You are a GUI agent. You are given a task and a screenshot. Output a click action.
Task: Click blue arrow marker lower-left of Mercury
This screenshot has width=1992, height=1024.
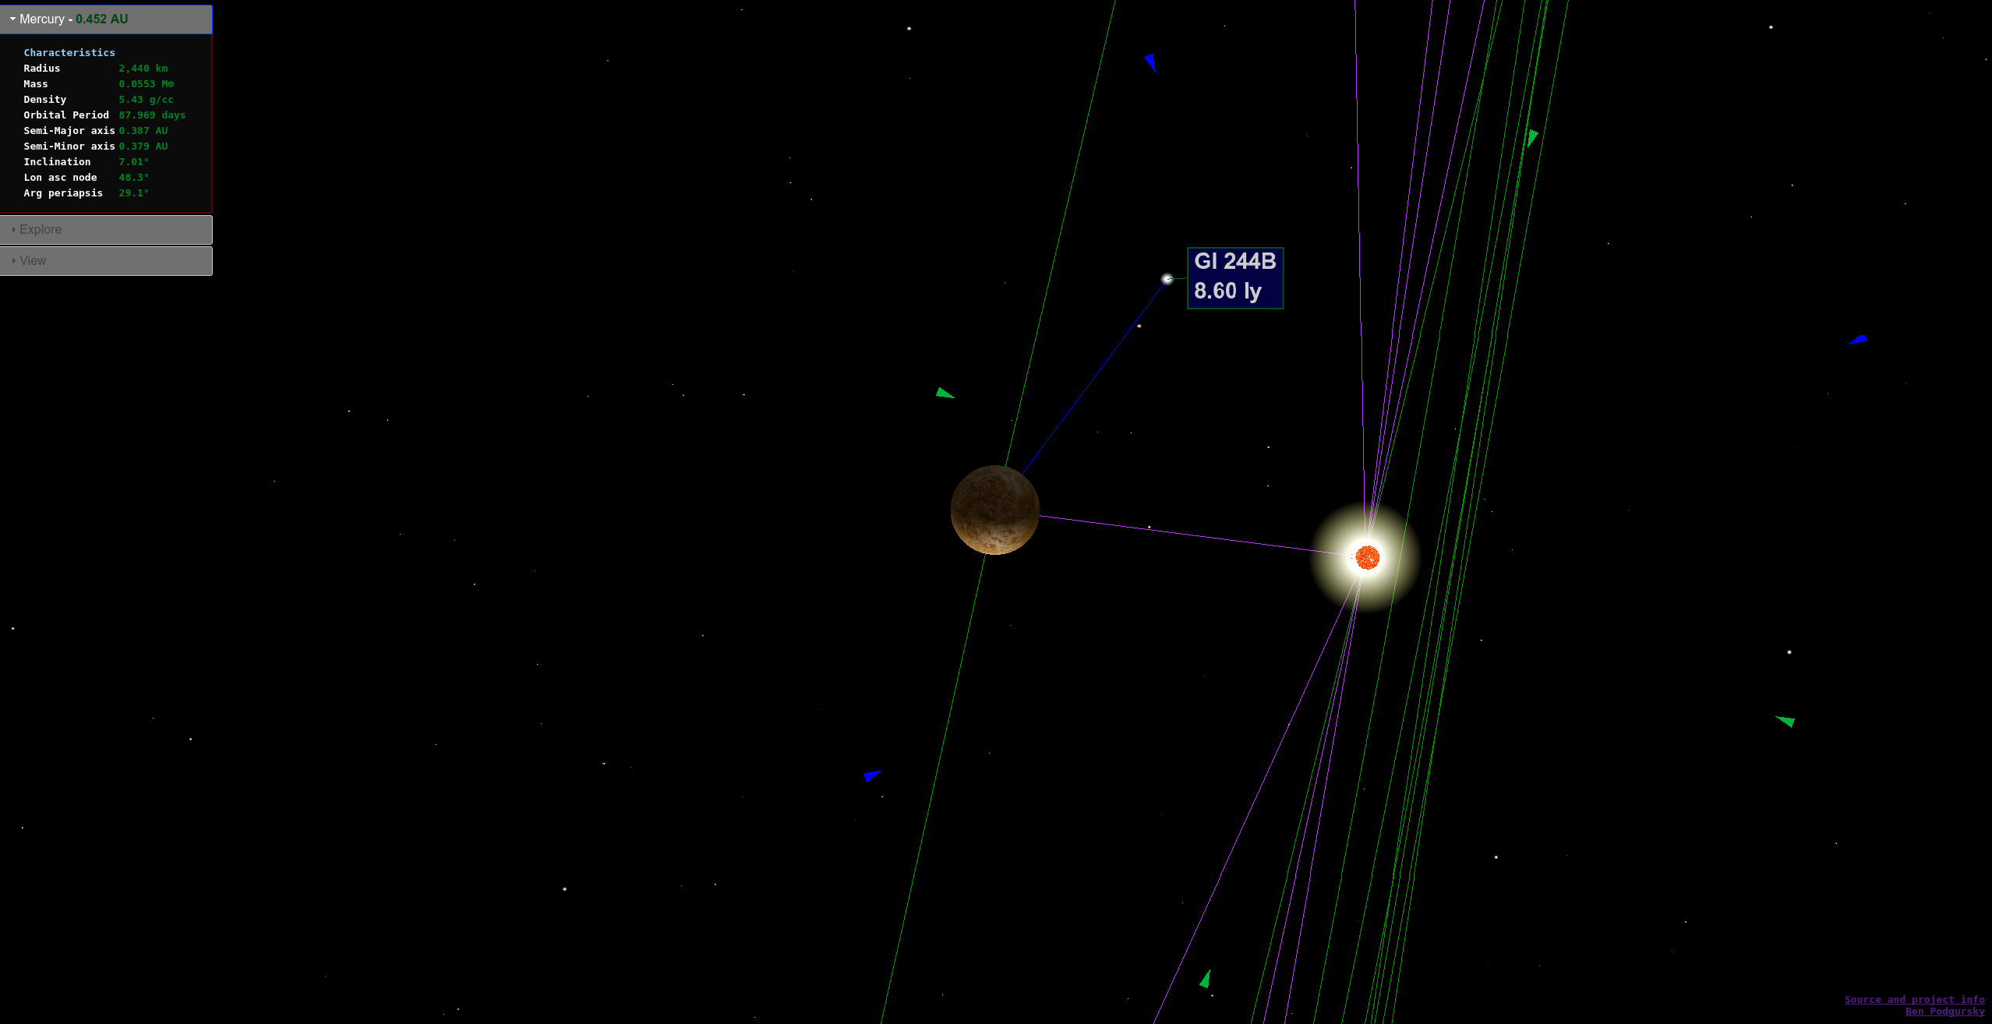[x=871, y=775]
